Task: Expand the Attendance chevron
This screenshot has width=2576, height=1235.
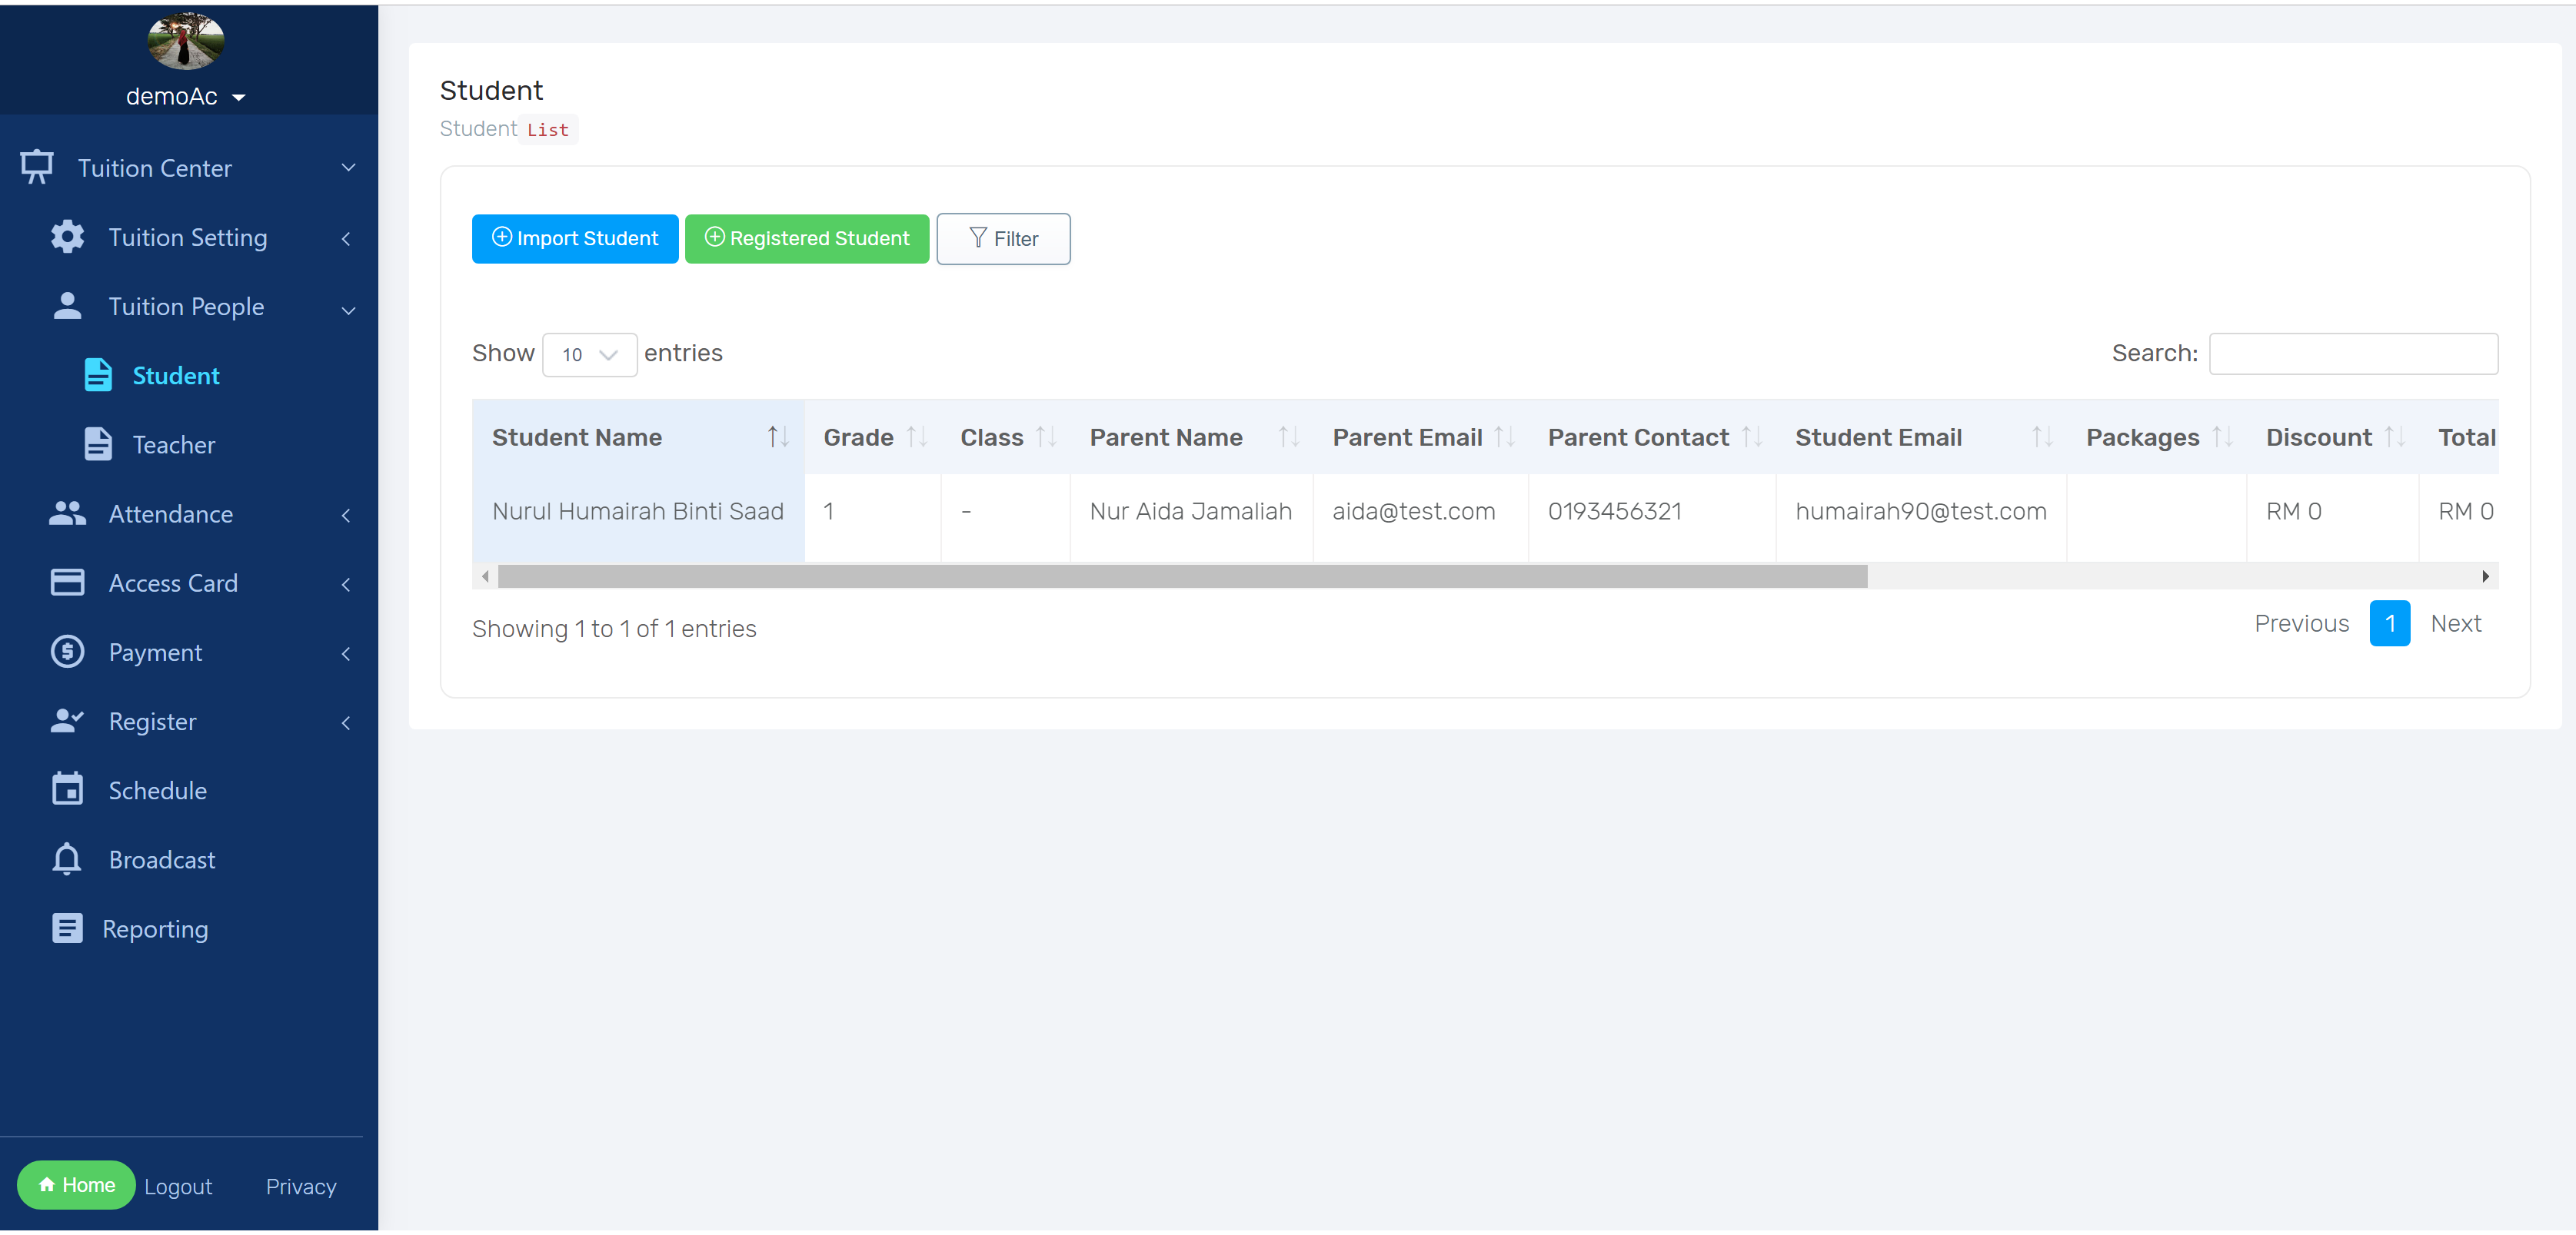Action: tap(346, 516)
